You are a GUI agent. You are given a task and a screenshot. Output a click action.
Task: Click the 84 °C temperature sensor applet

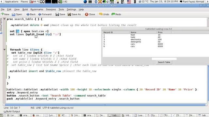pyautogui.click(x=35, y=2)
